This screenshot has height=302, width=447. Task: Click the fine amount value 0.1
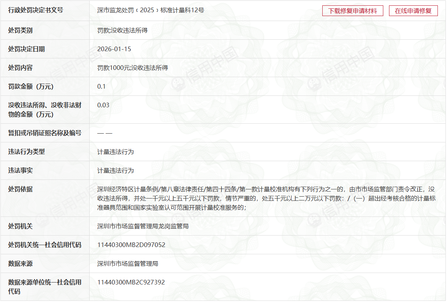(x=101, y=86)
